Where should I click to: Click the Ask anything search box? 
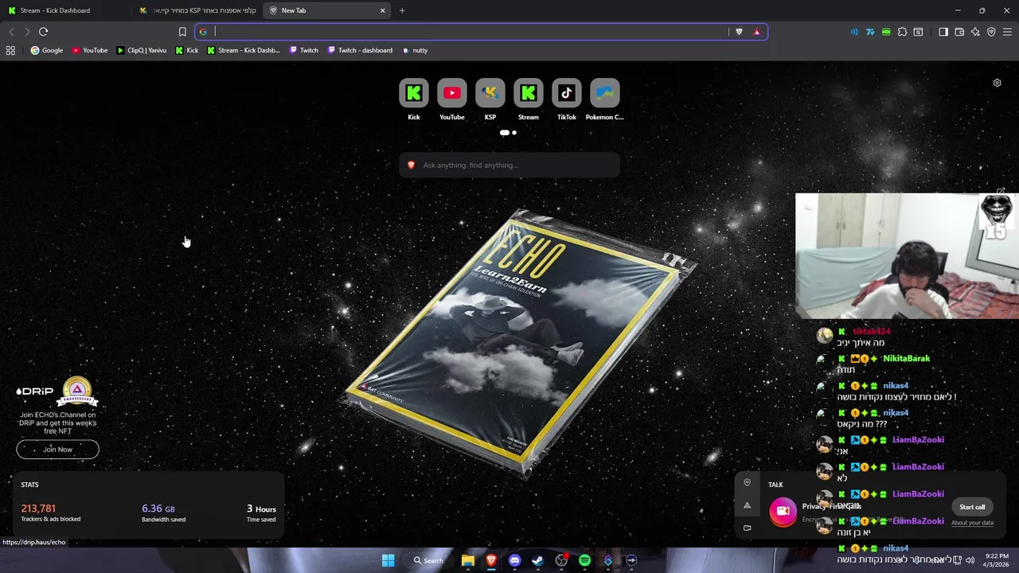coord(509,165)
